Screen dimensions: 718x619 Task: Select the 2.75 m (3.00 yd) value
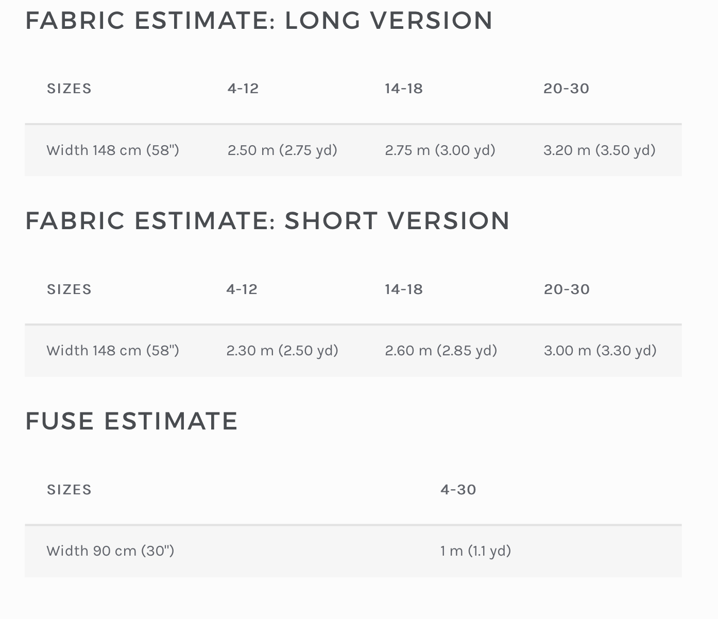click(440, 150)
